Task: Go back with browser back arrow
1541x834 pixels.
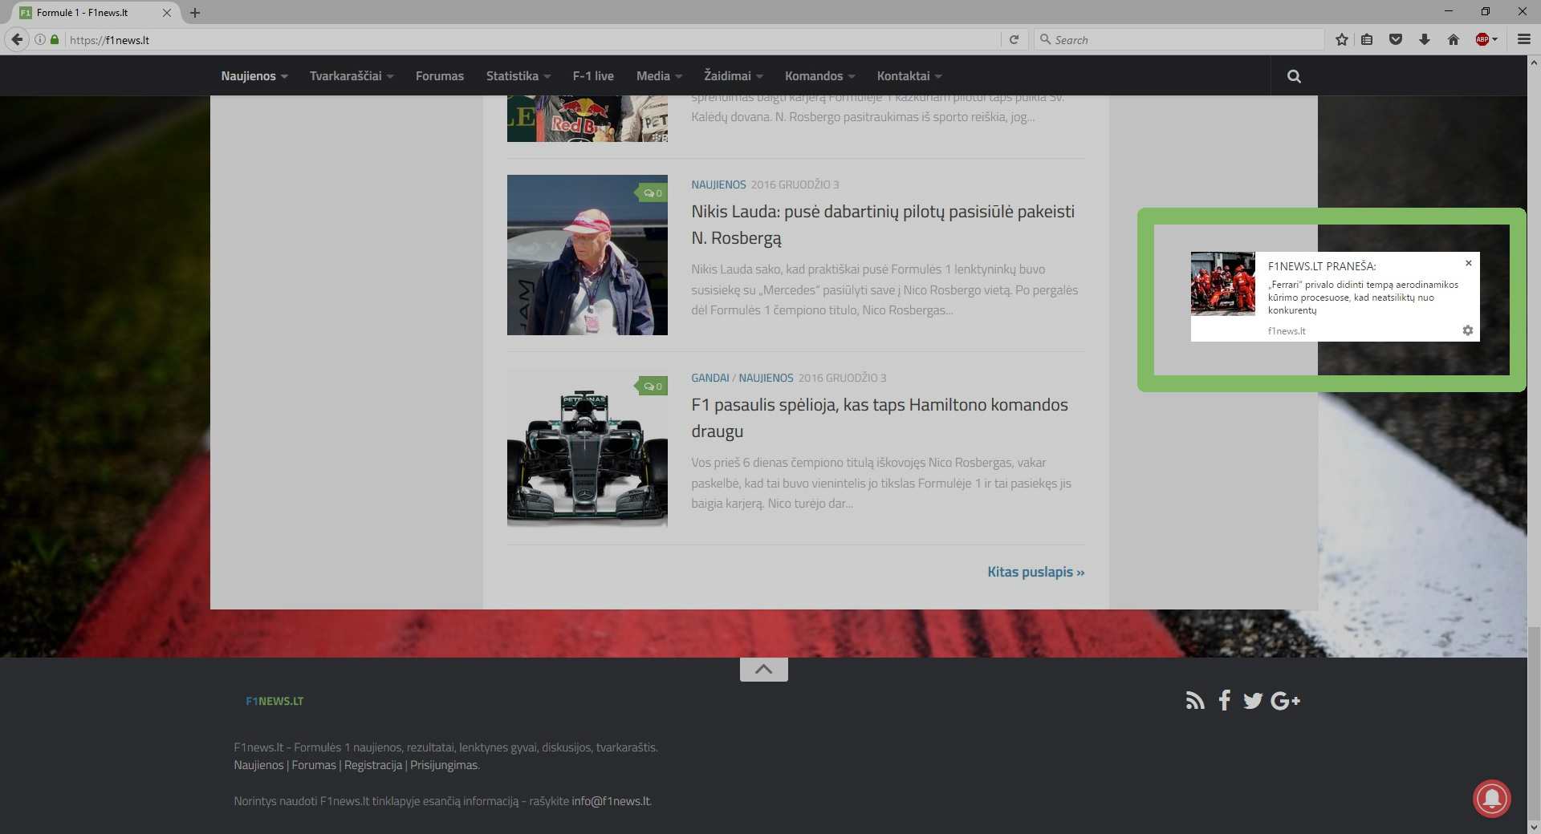Action: [17, 39]
